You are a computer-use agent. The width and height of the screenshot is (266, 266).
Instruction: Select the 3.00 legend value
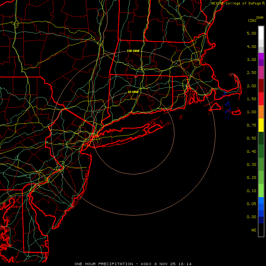(x=252, y=59)
